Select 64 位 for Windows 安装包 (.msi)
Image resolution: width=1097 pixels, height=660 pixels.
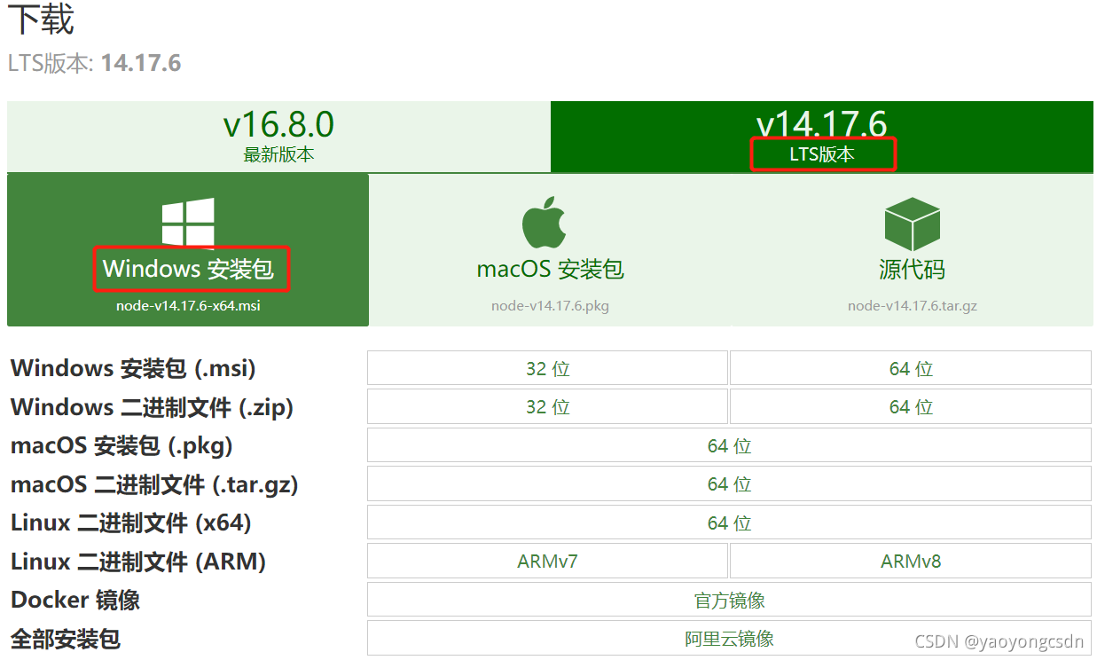(911, 368)
